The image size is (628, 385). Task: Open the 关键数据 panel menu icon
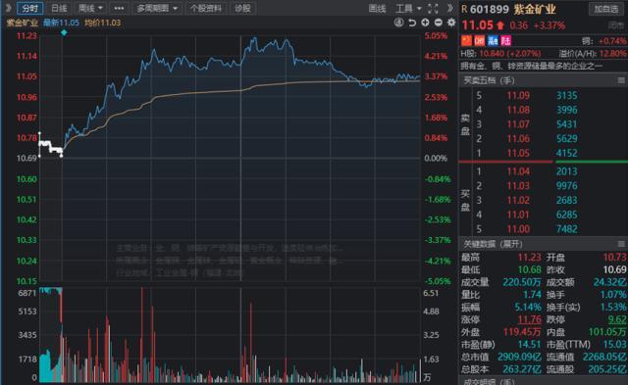[x=621, y=244]
